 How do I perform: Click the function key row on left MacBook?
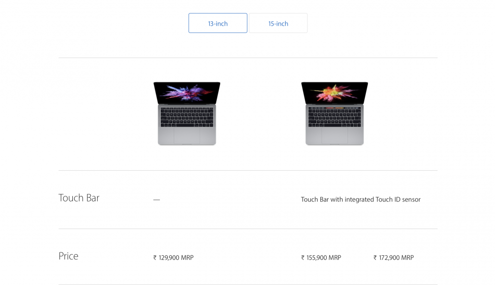coord(187,107)
